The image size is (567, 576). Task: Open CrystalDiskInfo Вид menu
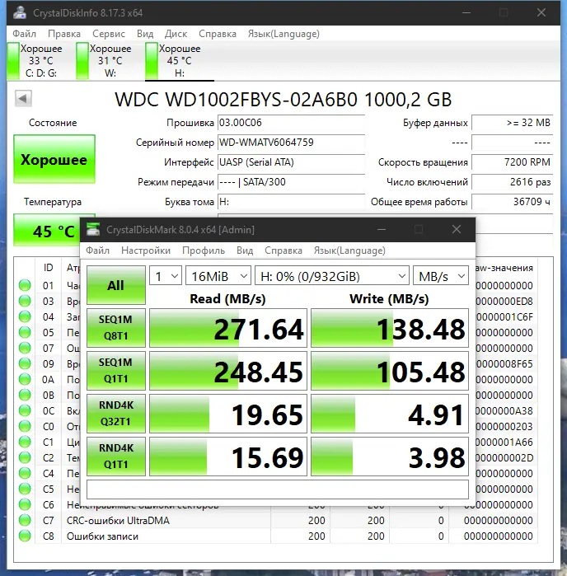point(145,34)
